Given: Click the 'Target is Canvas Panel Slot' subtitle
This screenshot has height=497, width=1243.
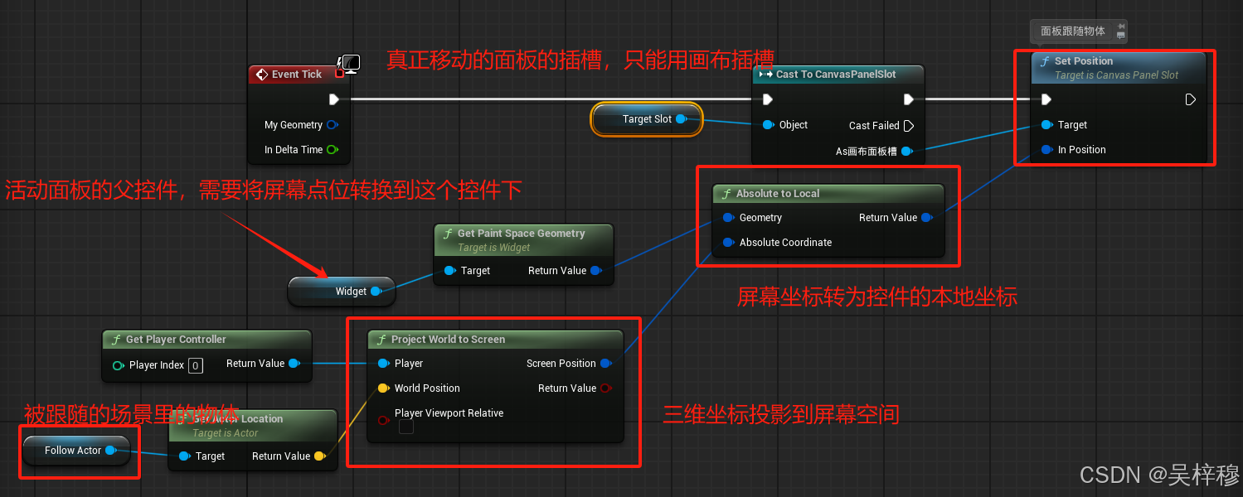Looking at the screenshot, I should (1117, 75).
